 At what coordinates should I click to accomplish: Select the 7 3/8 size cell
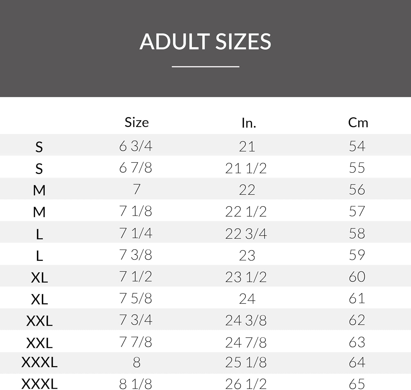click(136, 255)
